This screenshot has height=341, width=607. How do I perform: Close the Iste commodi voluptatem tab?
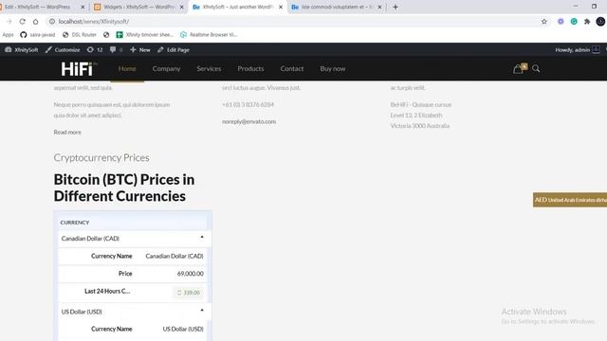tap(379, 7)
